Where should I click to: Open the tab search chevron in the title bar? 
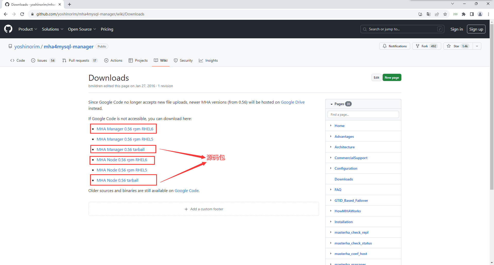click(x=453, y=4)
